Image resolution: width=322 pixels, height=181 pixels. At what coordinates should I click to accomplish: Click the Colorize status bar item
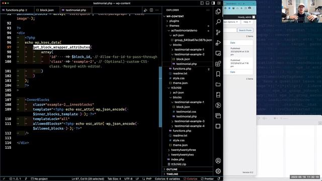click(x=190, y=179)
